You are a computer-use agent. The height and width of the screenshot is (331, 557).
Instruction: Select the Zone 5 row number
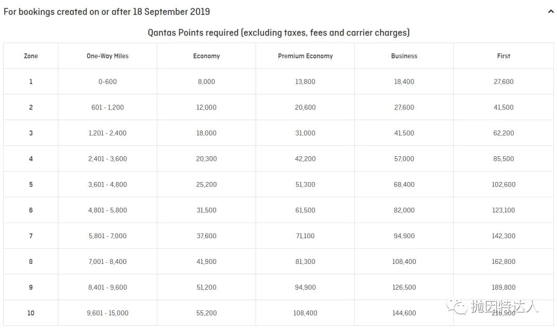pos(31,185)
